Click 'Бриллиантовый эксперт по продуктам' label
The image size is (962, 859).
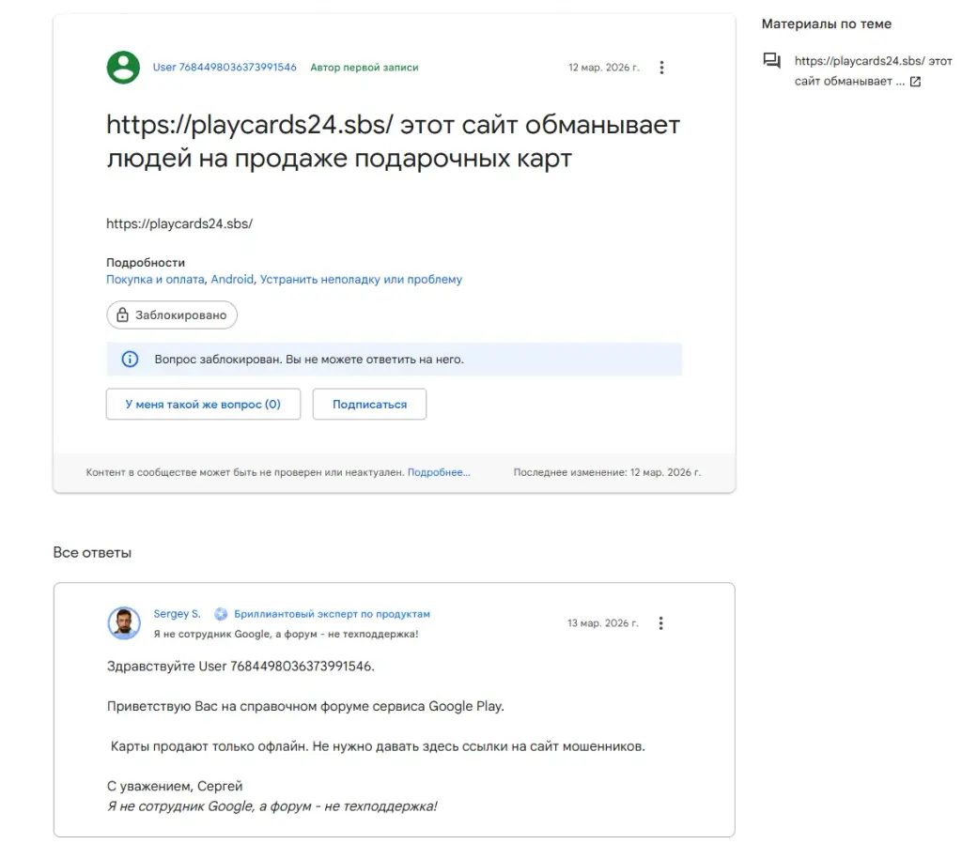(332, 614)
